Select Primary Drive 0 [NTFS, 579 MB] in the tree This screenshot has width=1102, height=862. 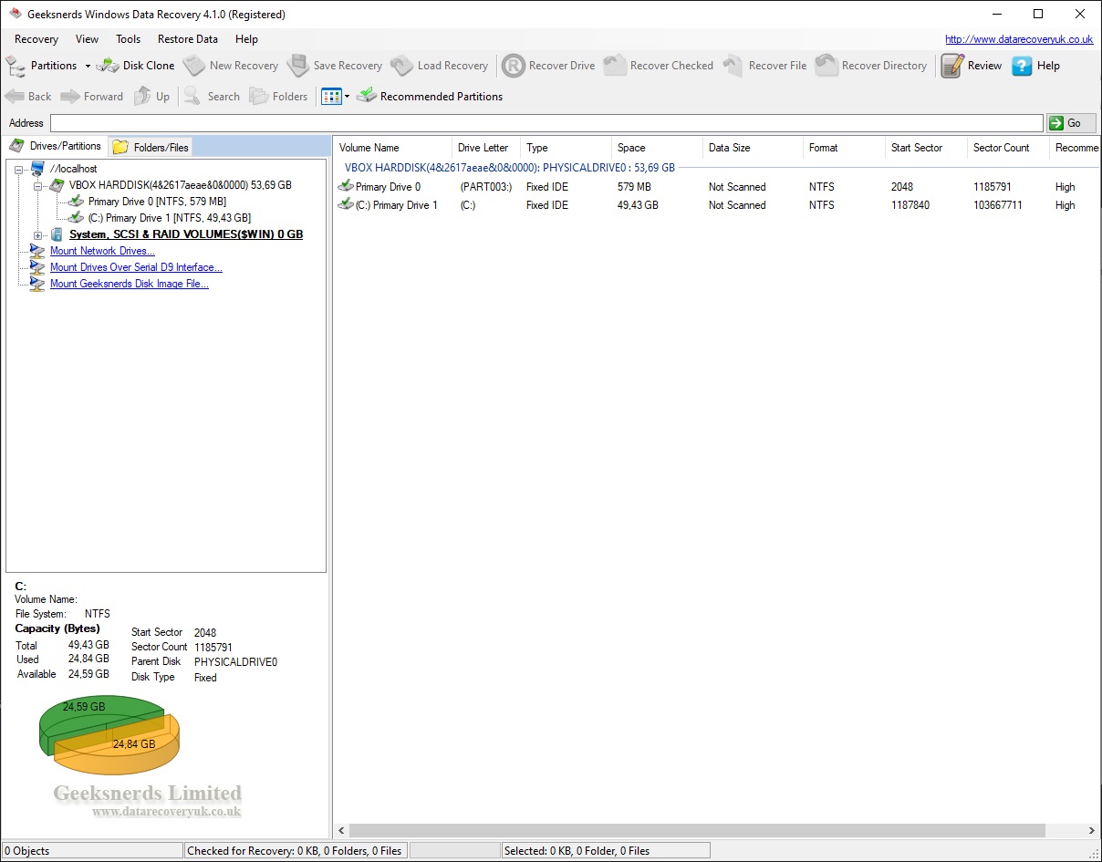tap(157, 202)
